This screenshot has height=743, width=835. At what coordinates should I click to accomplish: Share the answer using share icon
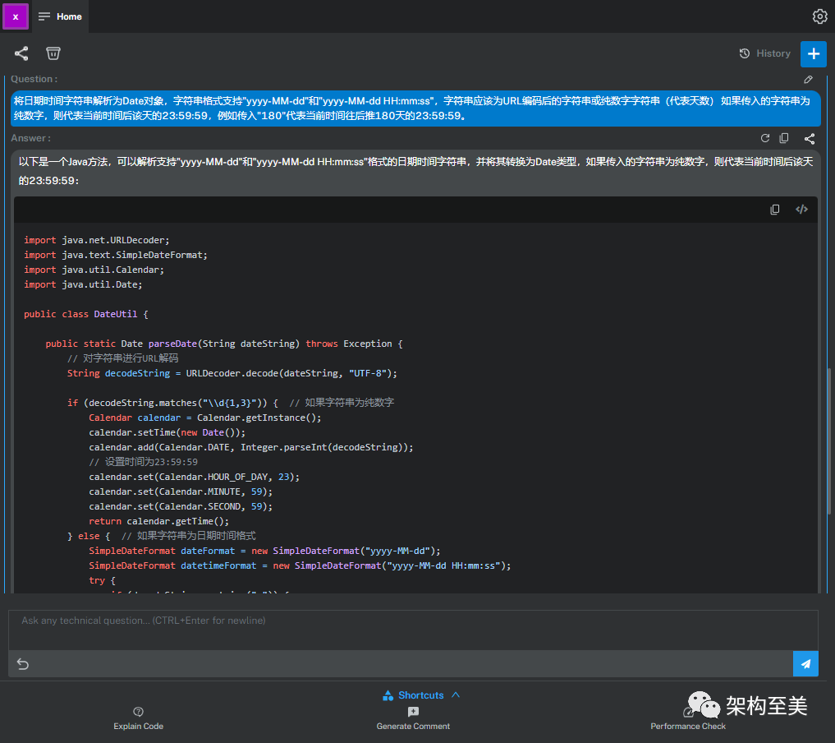pos(810,139)
